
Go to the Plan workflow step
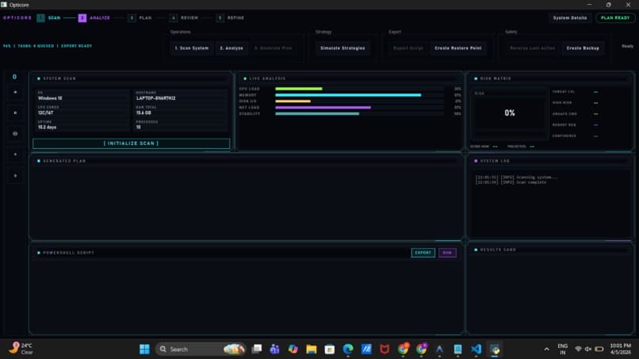[x=140, y=18]
